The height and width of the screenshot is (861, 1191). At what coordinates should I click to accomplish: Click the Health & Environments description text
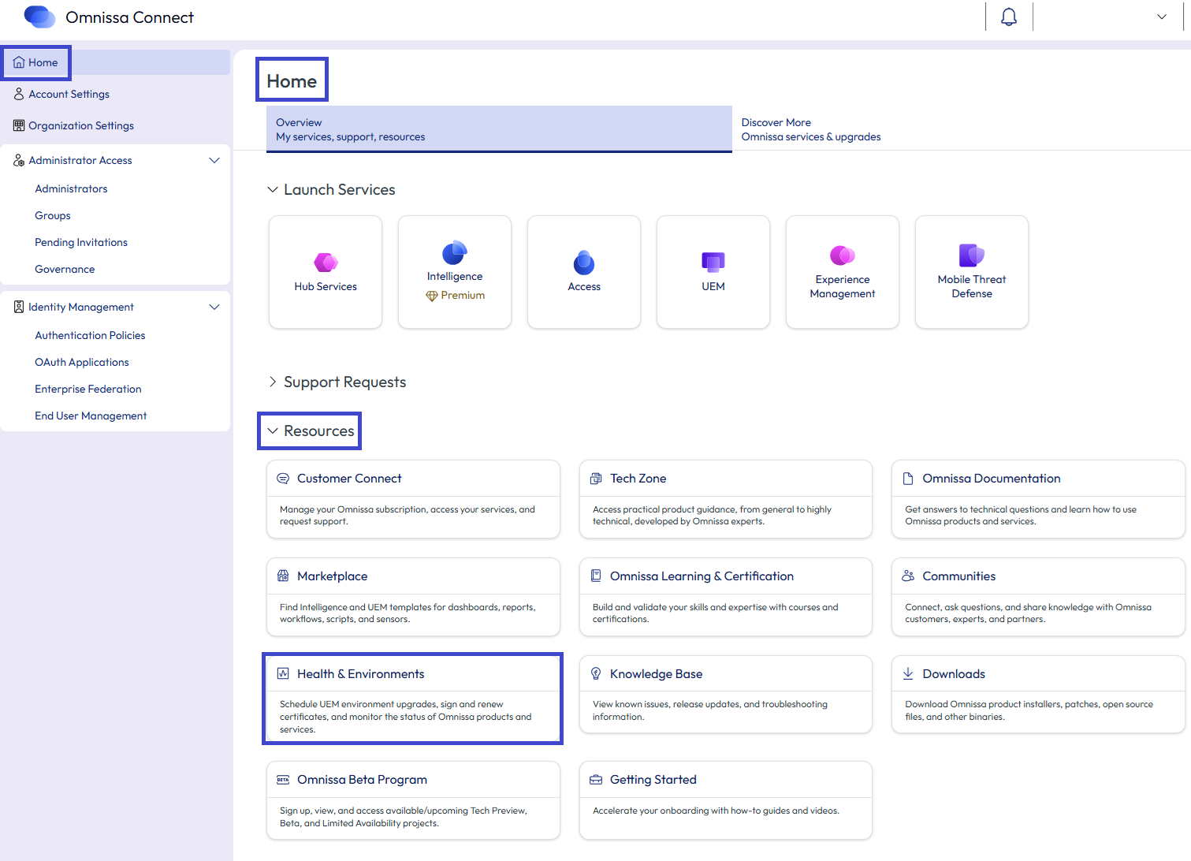tap(406, 717)
